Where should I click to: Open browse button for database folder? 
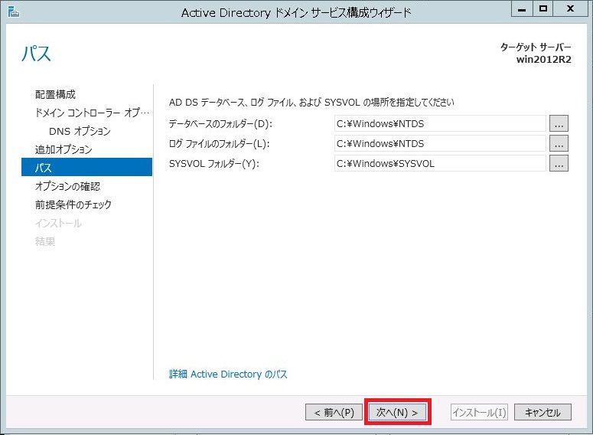[559, 123]
